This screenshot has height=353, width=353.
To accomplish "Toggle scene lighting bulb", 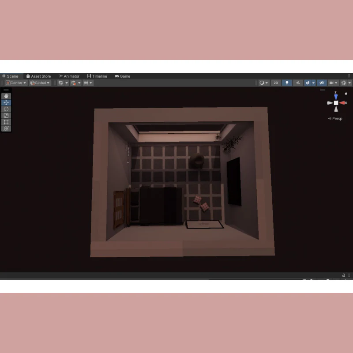I will click(287, 83).
